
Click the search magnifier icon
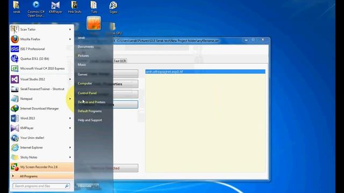point(67,186)
